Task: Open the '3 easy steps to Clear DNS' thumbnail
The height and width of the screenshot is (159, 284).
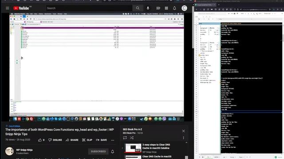Action: [x=133, y=148]
